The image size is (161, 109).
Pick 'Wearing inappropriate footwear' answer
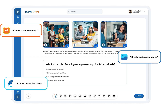(x=47, y=77)
